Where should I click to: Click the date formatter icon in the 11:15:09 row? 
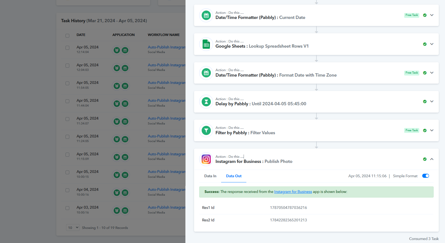pyautogui.click(x=125, y=157)
